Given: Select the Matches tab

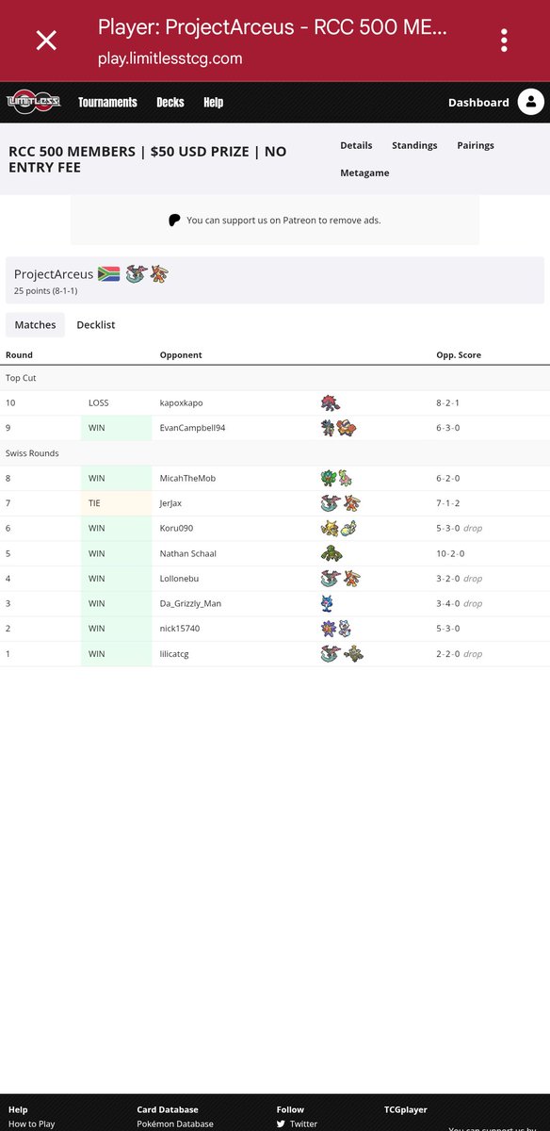Looking at the screenshot, I should (35, 325).
